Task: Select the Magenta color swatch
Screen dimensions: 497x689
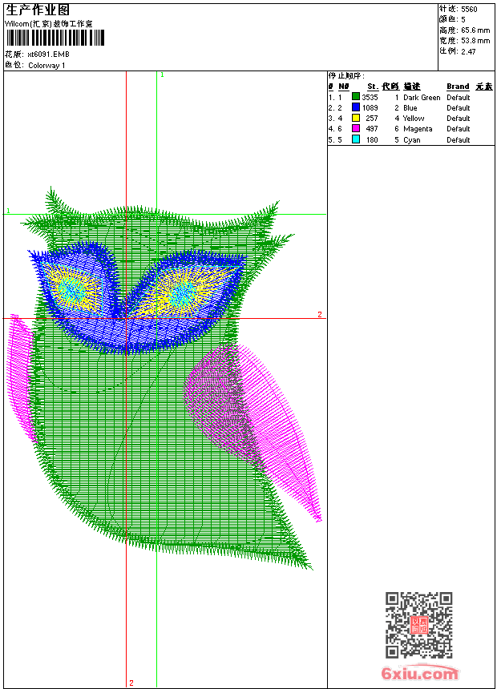Action: point(356,128)
